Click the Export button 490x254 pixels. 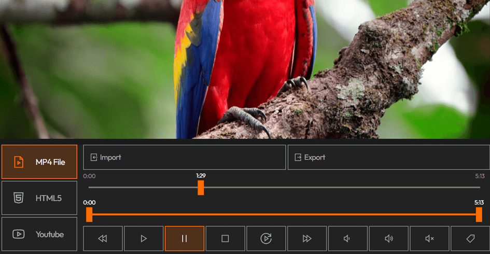[x=388, y=158]
